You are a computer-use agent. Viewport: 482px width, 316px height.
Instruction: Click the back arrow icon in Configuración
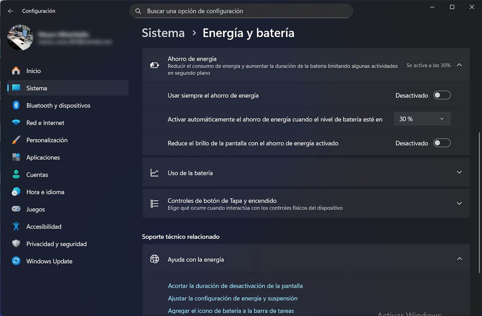pos(11,11)
